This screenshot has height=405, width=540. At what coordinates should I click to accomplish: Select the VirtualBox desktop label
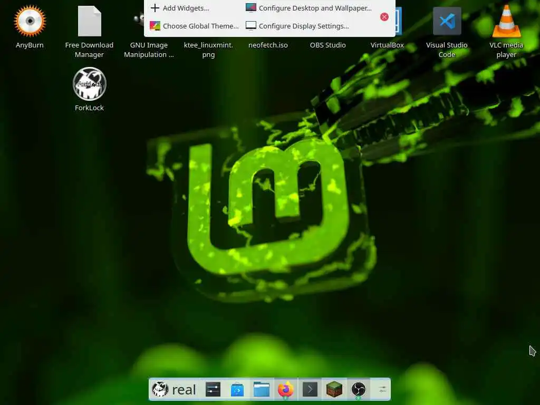(387, 45)
